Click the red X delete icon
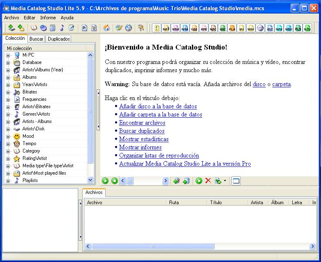 pyautogui.click(x=208, y=180)
